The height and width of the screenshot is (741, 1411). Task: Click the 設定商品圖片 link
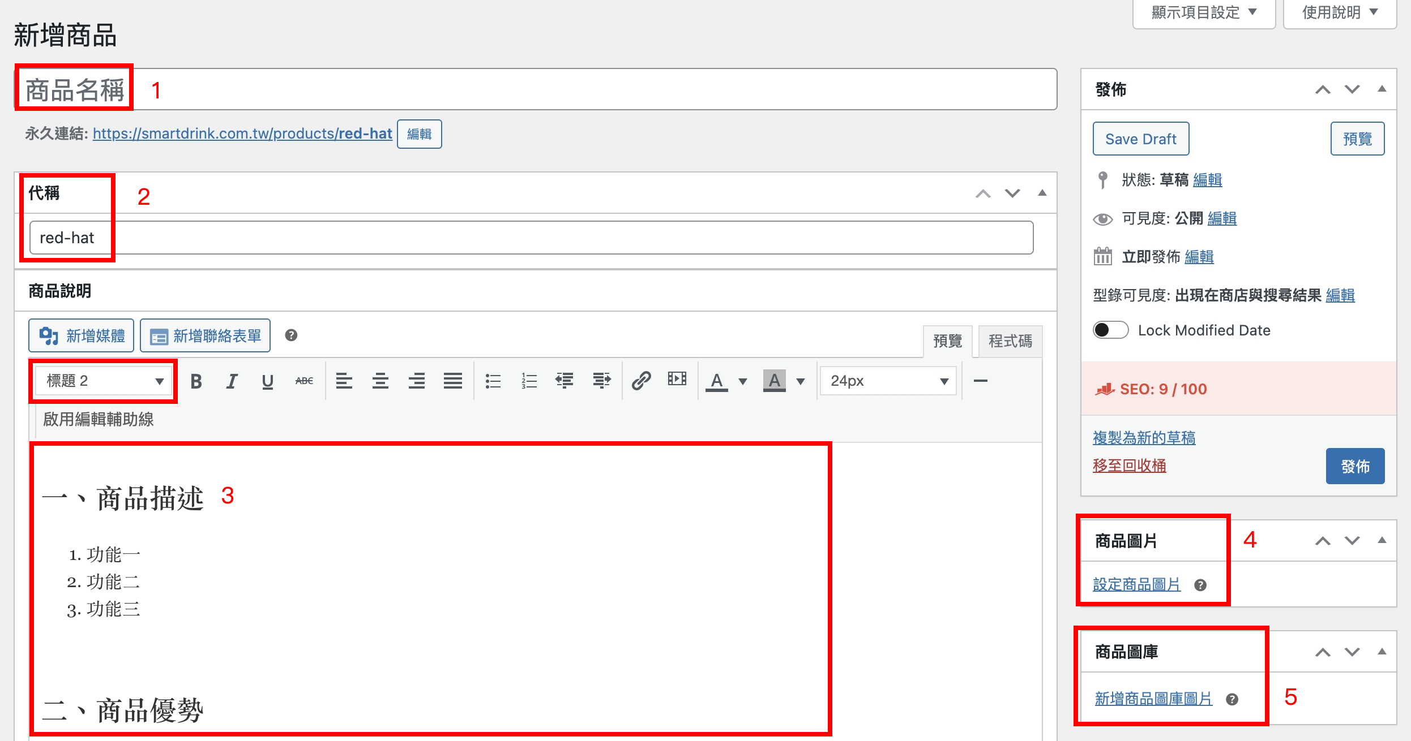[1136, 584]
